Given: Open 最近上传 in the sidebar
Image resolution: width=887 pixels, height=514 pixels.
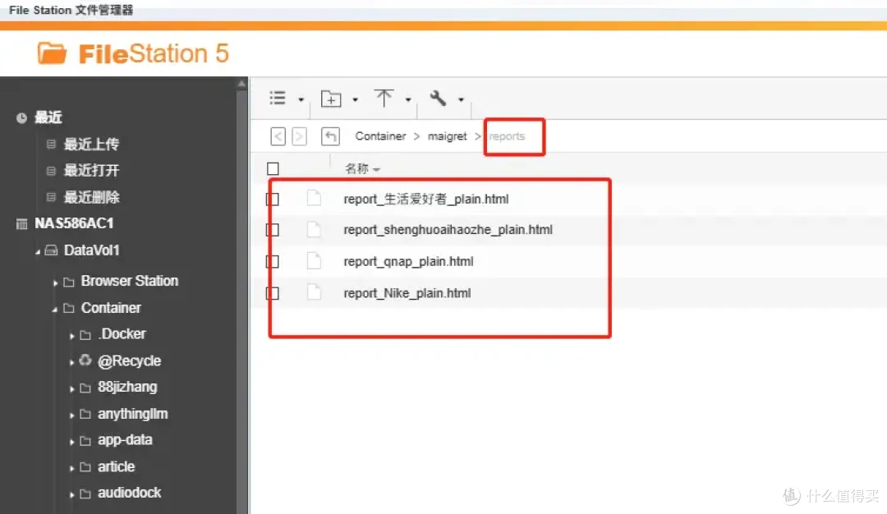Looking at the screenshot, I should pyautogui.click(x=91, y=145).
